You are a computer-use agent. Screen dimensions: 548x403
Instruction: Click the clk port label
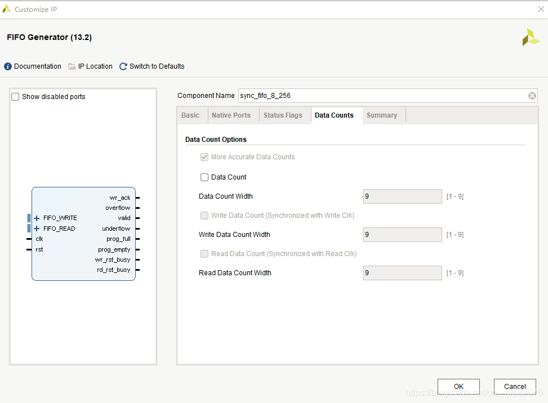click(x=39, y=239)
